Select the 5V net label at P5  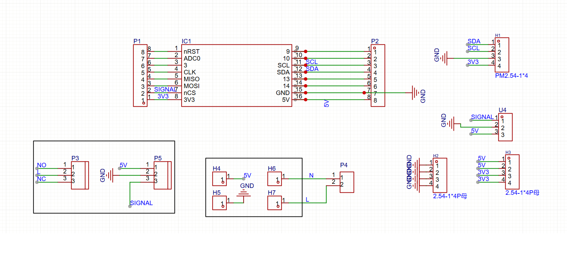pos(123,165)
